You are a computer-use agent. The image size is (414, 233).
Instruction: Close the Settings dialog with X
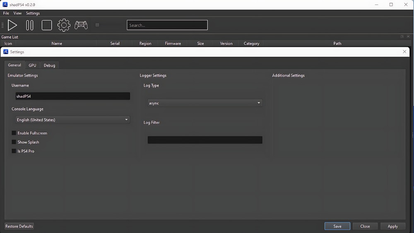click(404, 52)
